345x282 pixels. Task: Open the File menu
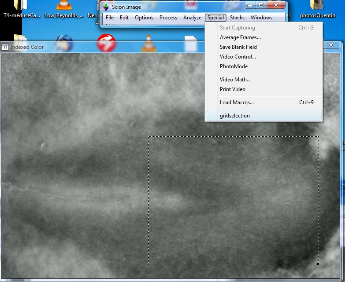pos(110,18)
